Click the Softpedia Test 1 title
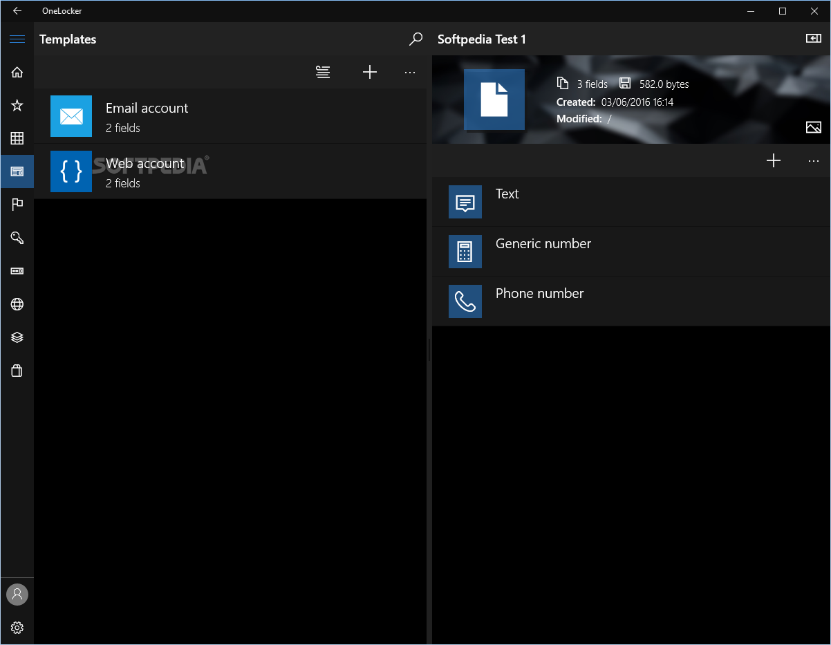This screenshot has height=645, width=831. 482,39
